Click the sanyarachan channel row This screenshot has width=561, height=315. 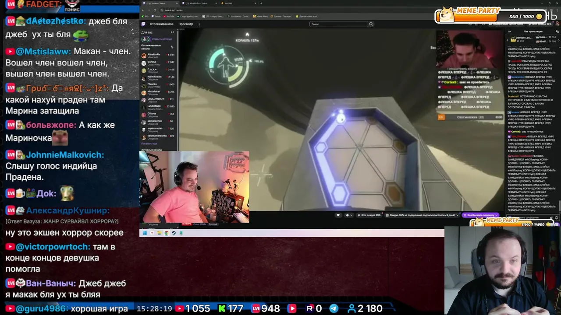158,122
